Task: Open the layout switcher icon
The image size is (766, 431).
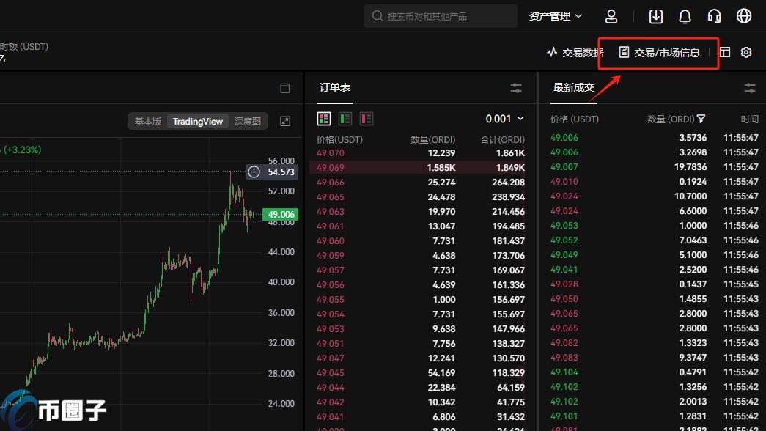Action: point(725,52)
